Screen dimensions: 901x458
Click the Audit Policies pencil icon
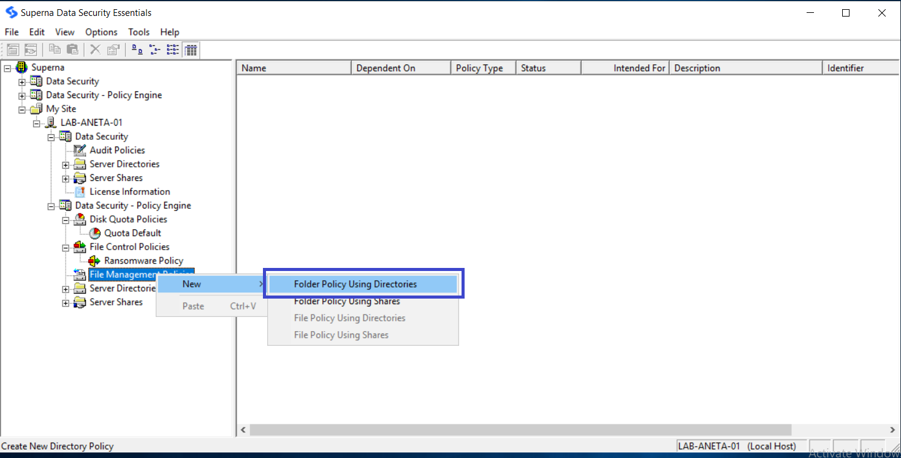(x=80, y=150)
